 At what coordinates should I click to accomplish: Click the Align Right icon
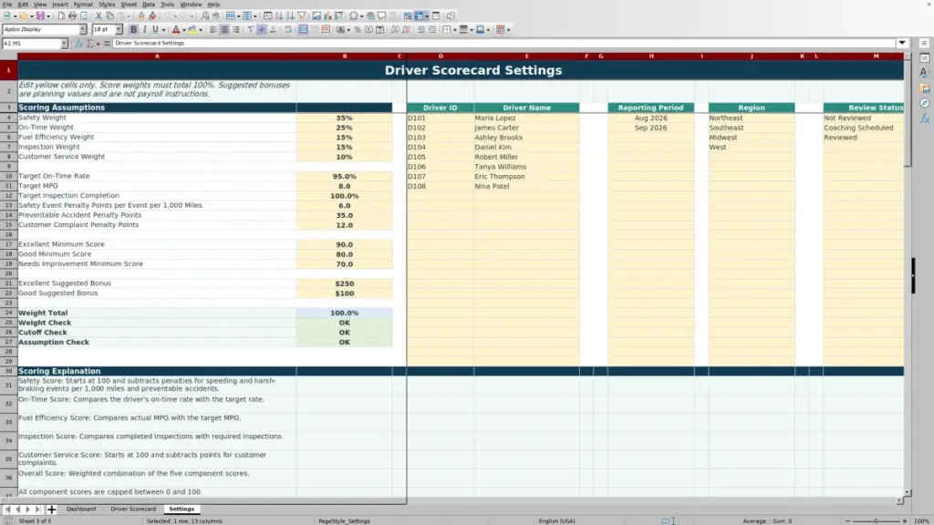pos(236,29)
